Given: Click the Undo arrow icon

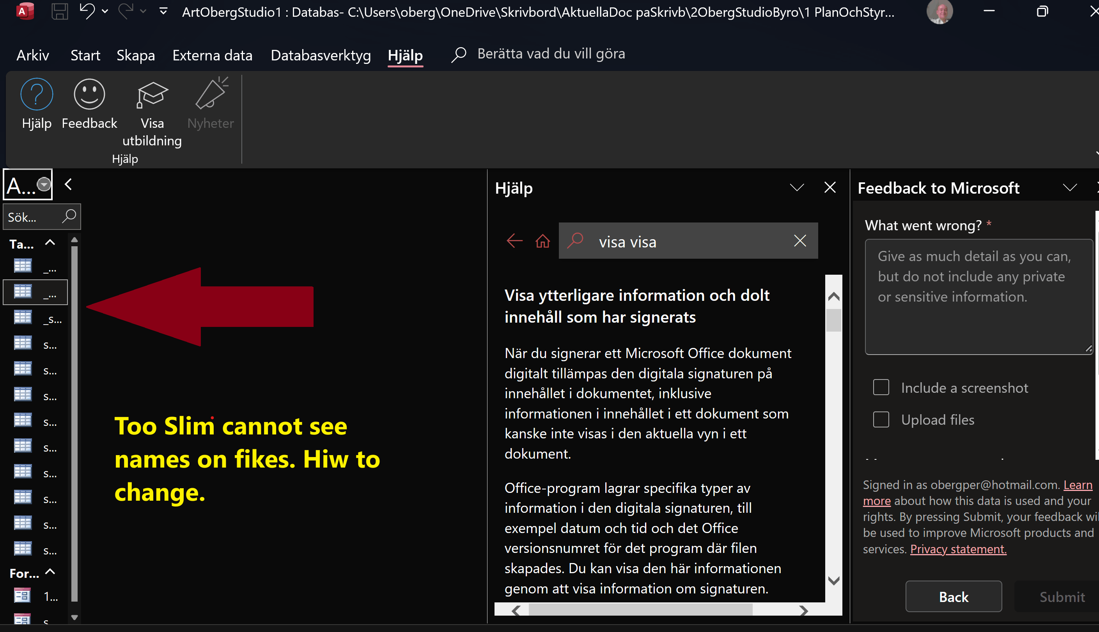Looking at the screenshot, I should click(x=87, y=12).
